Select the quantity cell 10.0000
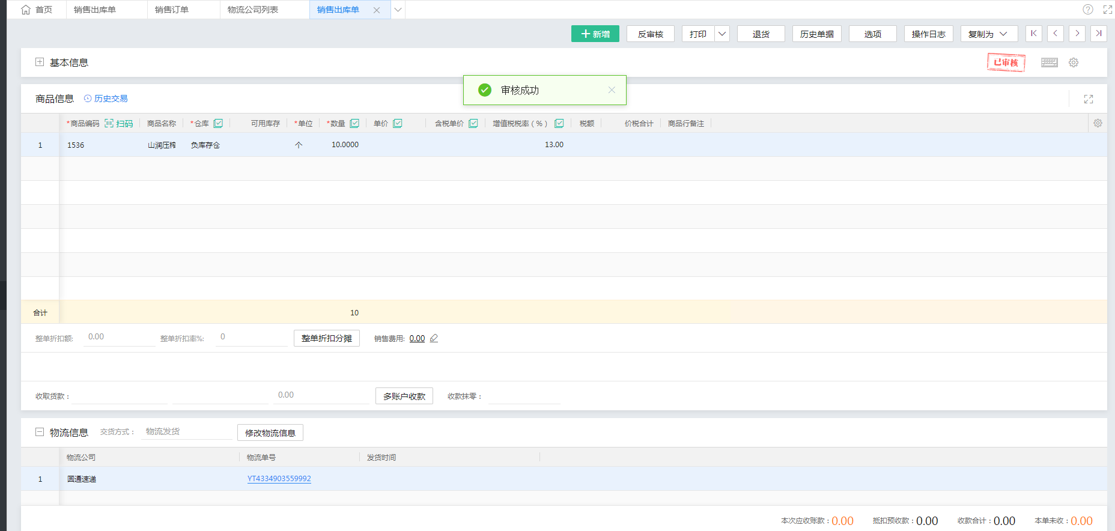Image resolution: width=1115 pixels, height=531 pixels. point(342,145)
